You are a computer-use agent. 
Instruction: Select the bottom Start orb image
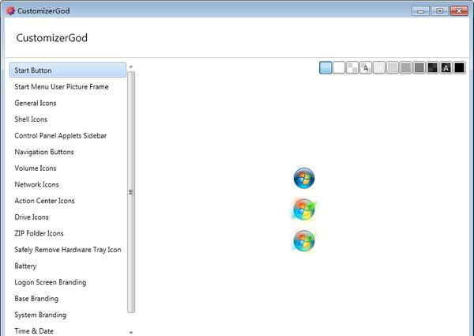(x=304, y=241)
